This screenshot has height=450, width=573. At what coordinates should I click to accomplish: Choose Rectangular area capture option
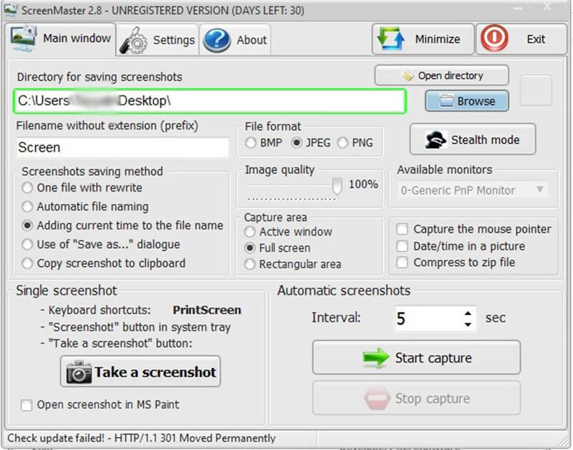250,265
